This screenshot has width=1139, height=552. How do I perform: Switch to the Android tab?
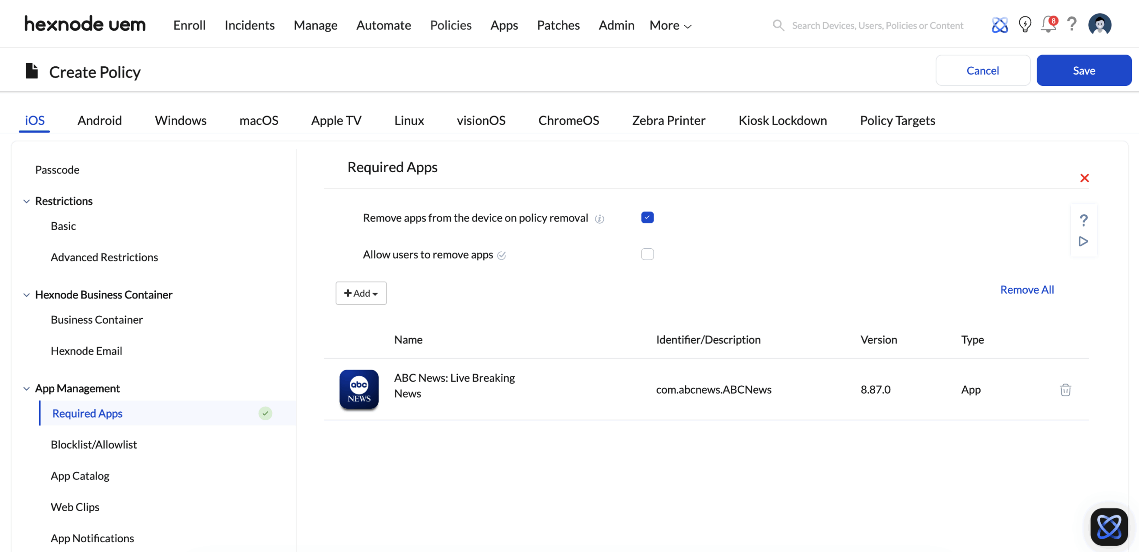[100, 121]
